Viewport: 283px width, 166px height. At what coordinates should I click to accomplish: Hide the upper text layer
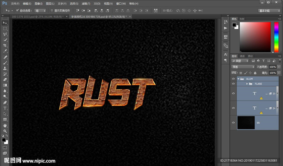coord(233,93)
